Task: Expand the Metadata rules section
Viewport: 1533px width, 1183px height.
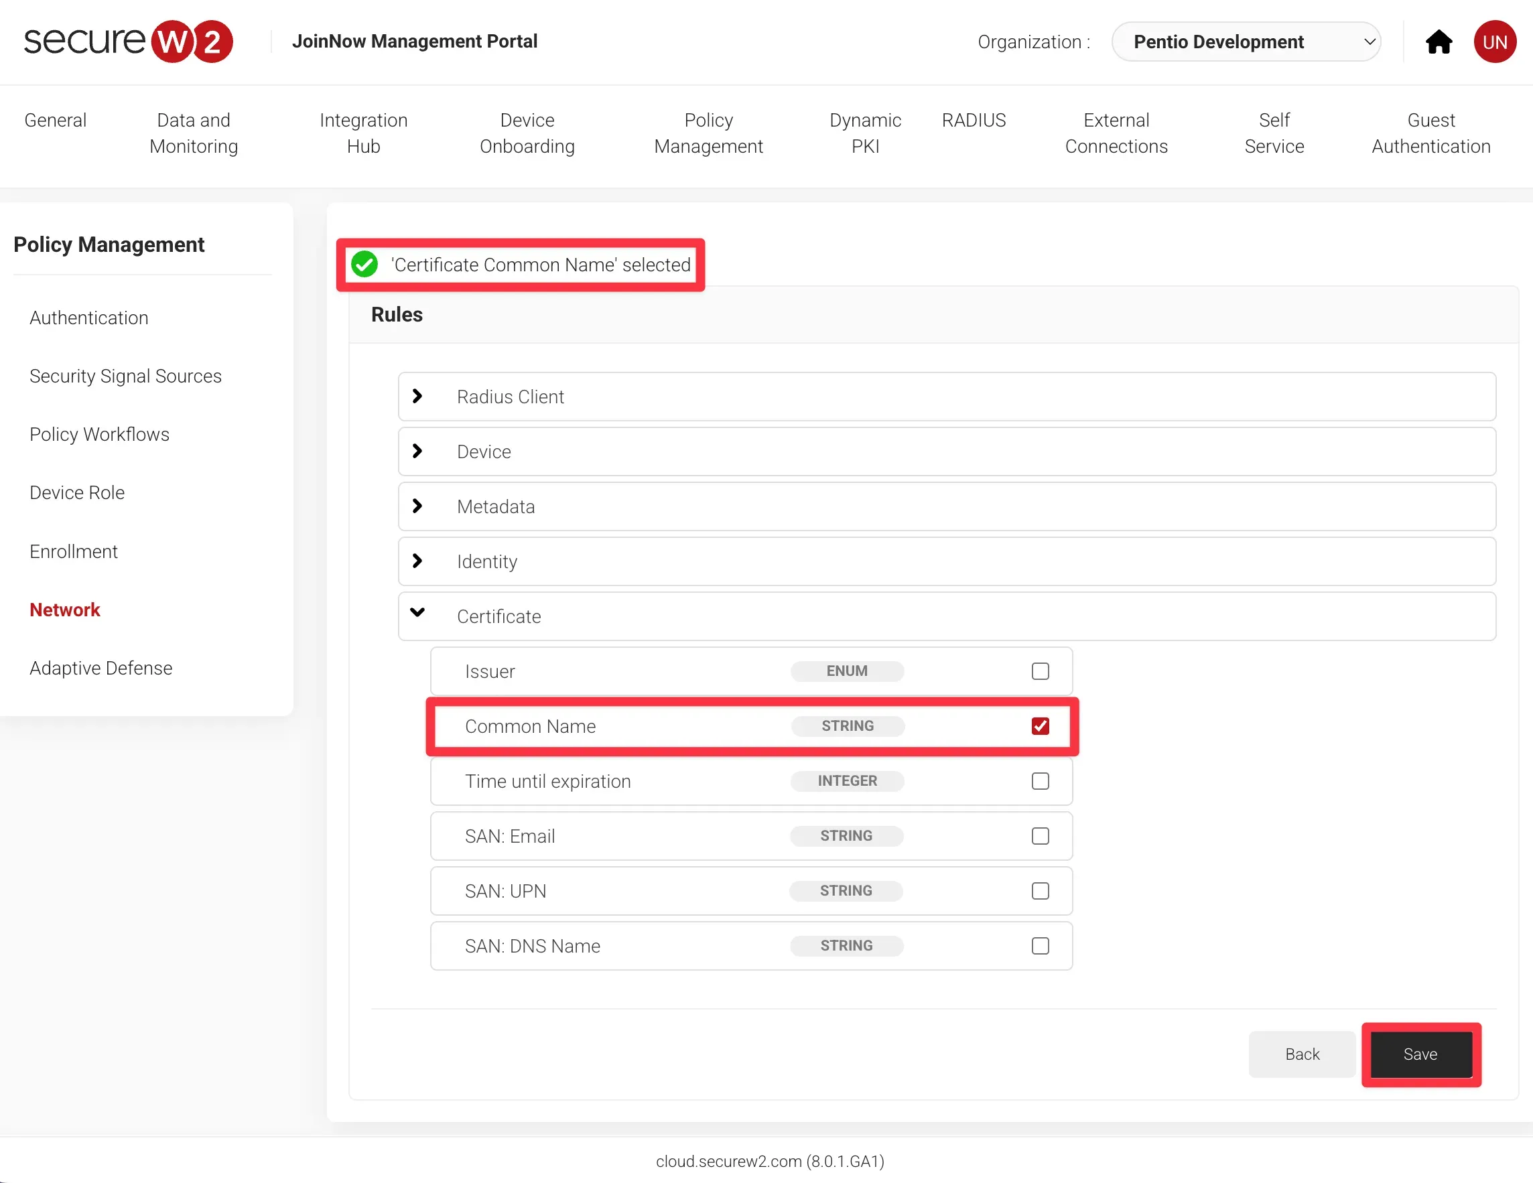Action: (417, 506)
